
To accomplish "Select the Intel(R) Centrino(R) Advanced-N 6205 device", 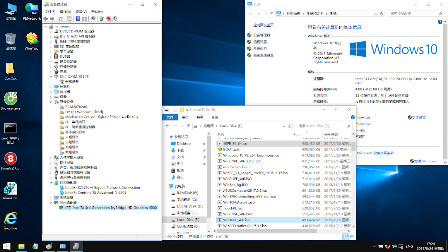I will [95, 192].
